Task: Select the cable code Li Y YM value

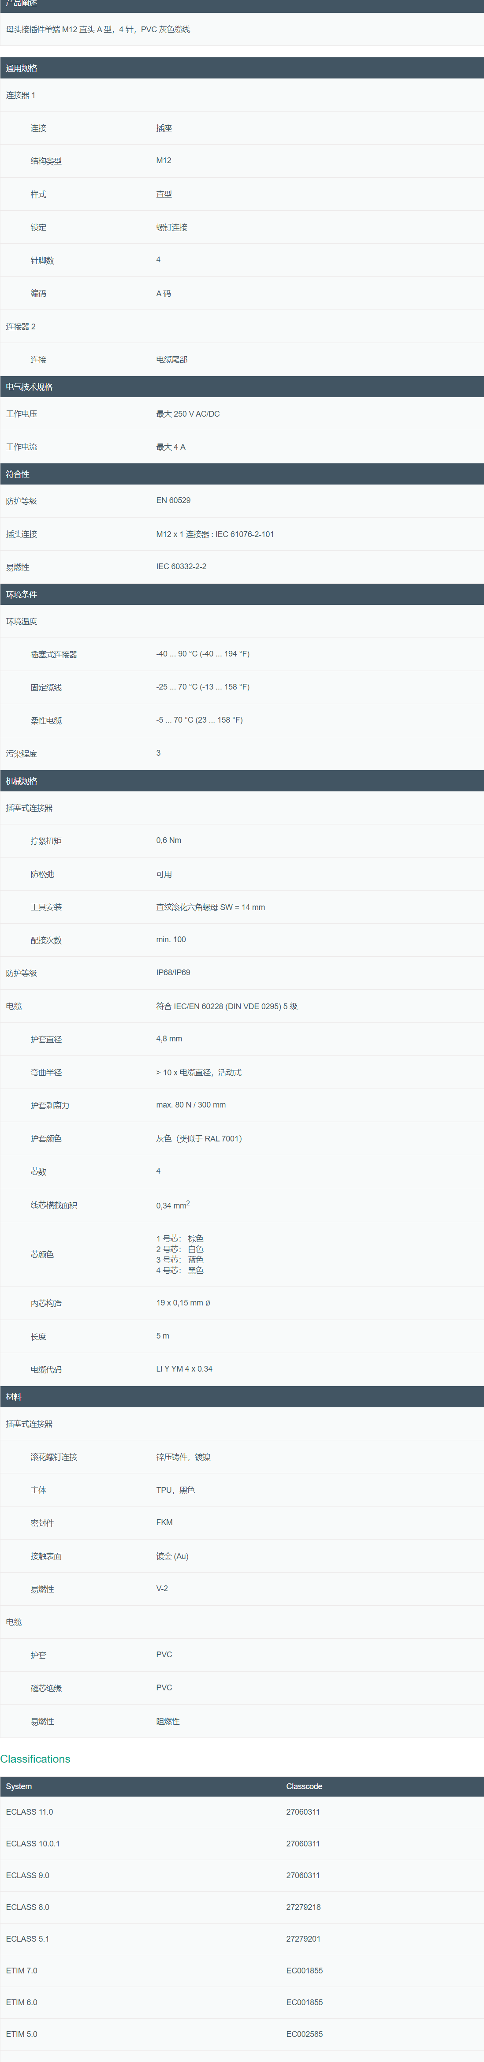Action: pyautogui.click(x=184, y=1369)
